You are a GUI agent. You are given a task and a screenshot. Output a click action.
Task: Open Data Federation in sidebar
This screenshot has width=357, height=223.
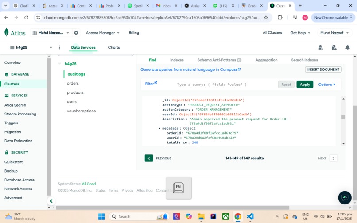pos(19,141)
